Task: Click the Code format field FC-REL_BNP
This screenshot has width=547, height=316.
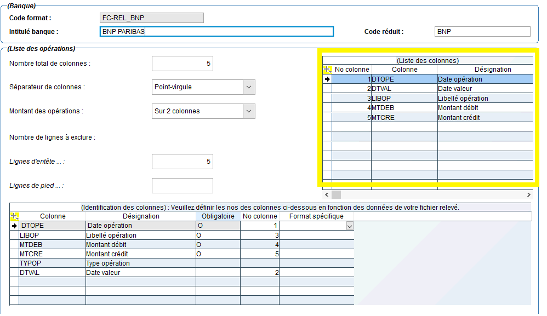Action: pyautogui.click(x=152, y=18)
